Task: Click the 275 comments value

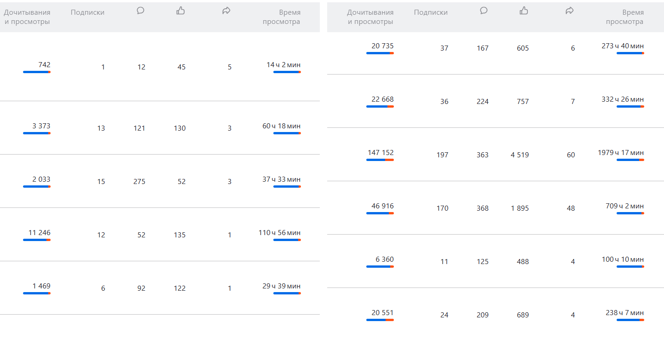Action: [x=139, y=182]
